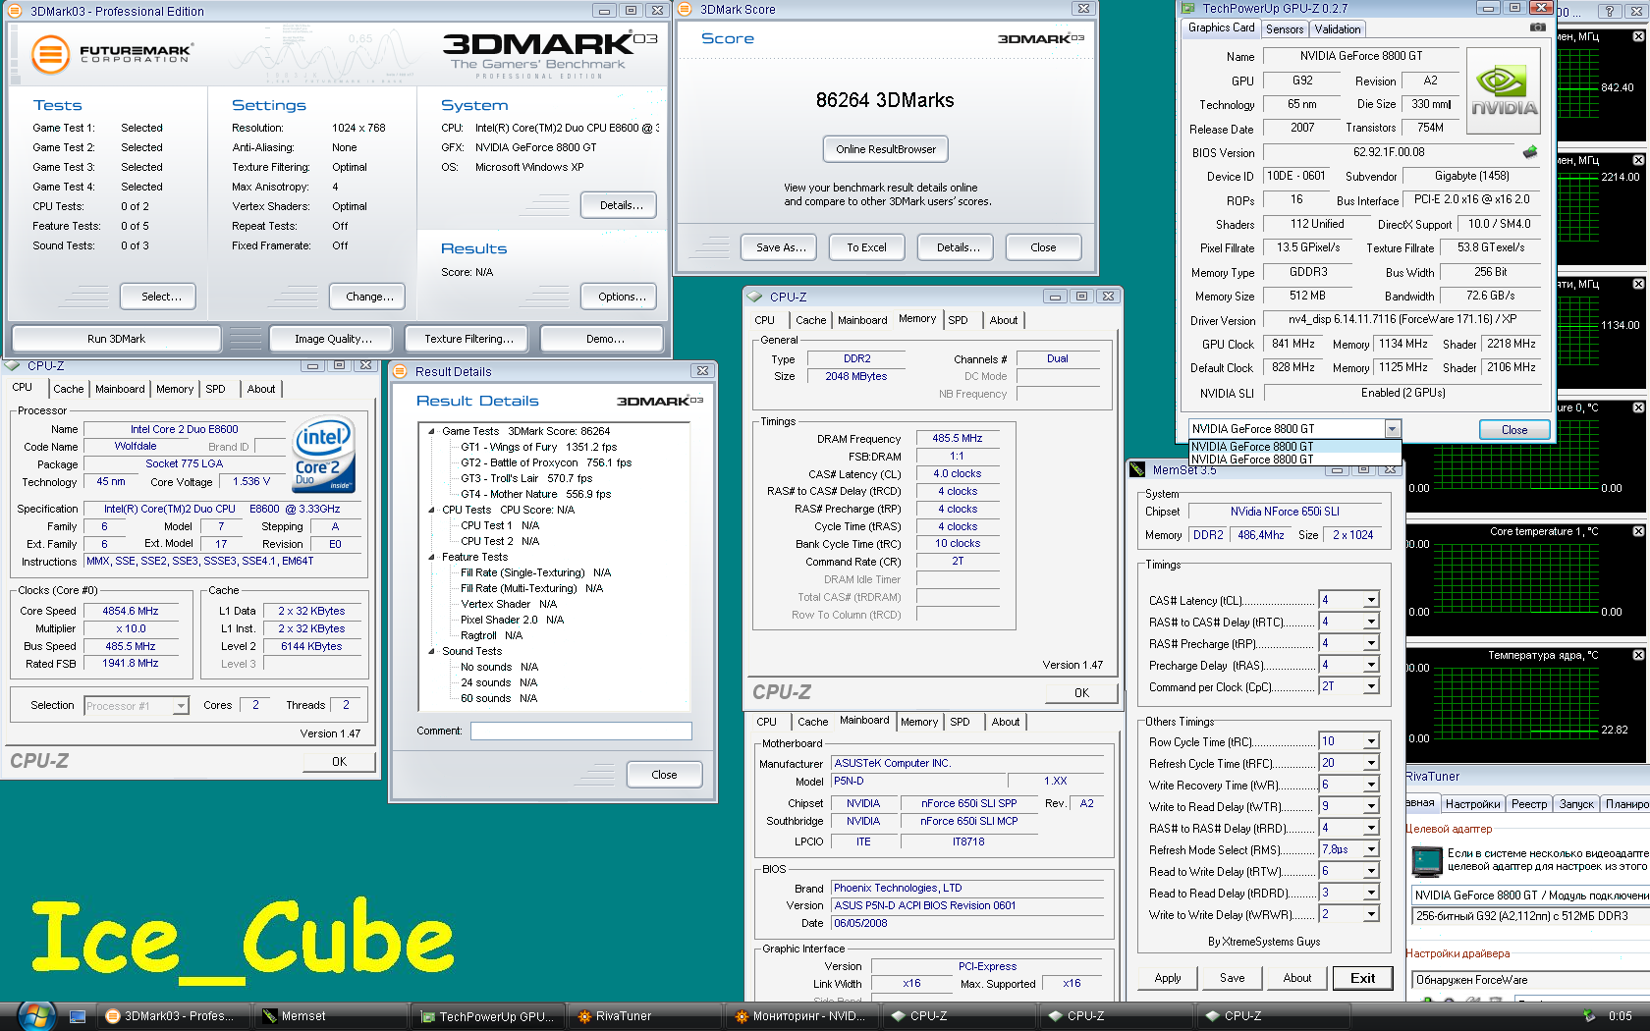Close the 2214.00 MHz monitoring graph
The width and height of the screenshot is (1650, 1031).
(x=1638, y=160)
